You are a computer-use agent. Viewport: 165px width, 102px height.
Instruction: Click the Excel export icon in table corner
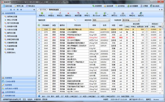[39, 25]
